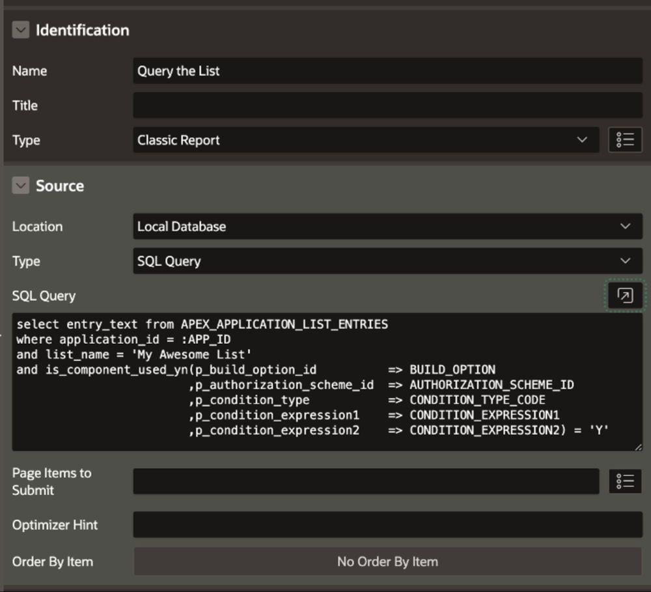Viewport: 651px width, 592px height.
Task: Click 'CONDITION_TYPE_CODE' in the query
Action: (477, 400)
